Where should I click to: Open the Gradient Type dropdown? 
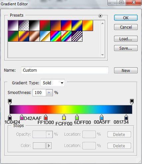pyautogui.click(x=53, y=83)
